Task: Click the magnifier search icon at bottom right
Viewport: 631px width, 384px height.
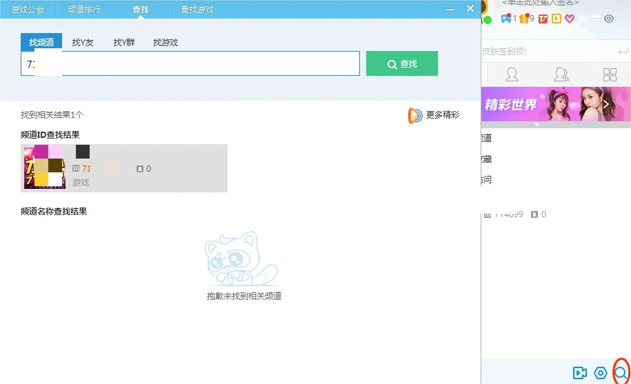Action: point(621,373)
